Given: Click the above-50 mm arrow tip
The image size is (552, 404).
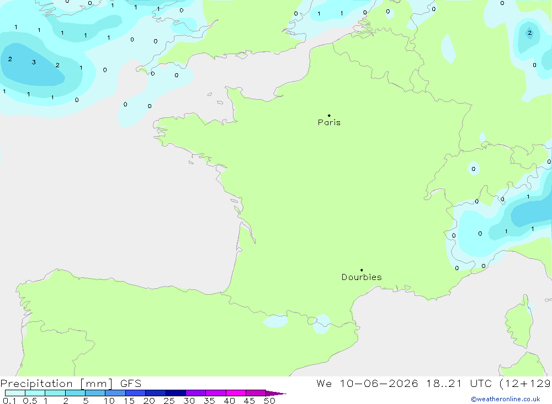Looking at the screenshot, I should click(276, 394).
